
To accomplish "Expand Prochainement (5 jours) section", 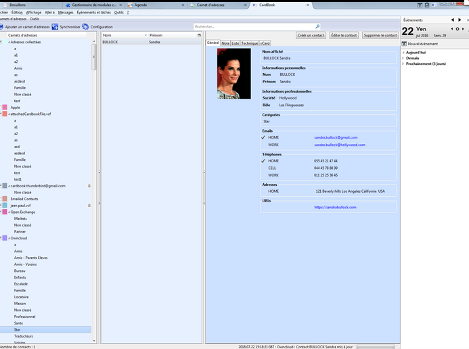I will [x=403, y=64].
